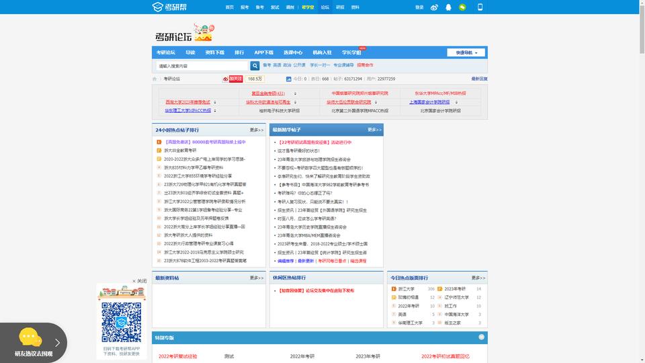Open 资料 in top navigation

click(x=355, y=7)
